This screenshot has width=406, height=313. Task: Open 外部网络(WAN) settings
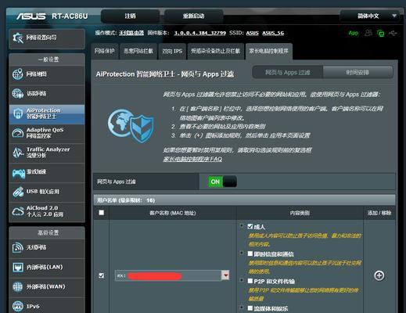point(47,287)
